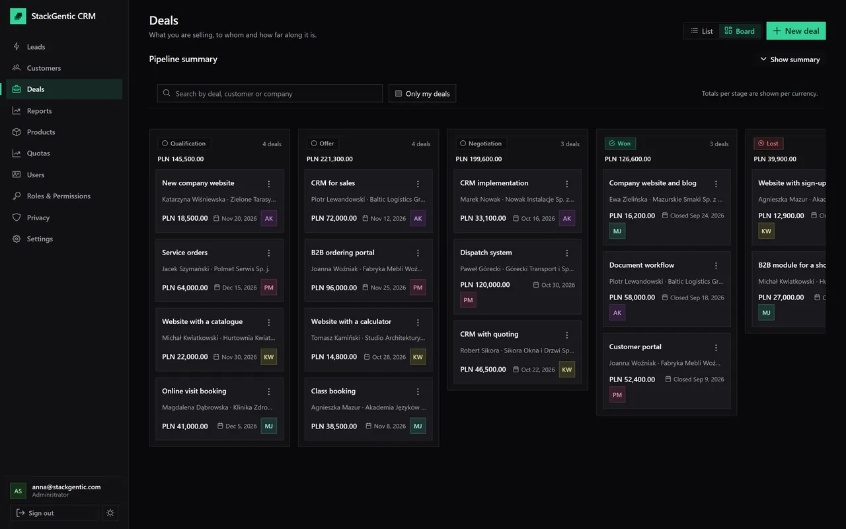Screen dimensions: 846x529
Task: Open Reports in the sidebar
Action: 64,111
